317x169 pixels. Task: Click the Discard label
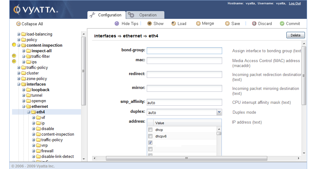(x=265, y=23)
